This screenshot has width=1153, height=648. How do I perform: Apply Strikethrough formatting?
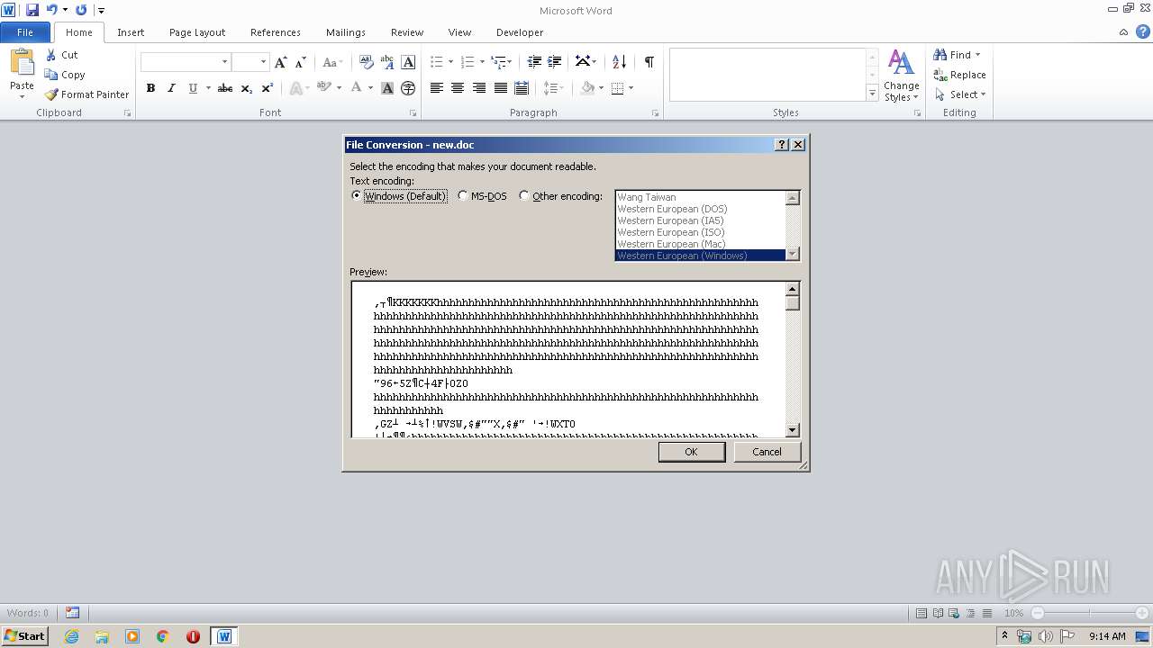pos(225,88)
